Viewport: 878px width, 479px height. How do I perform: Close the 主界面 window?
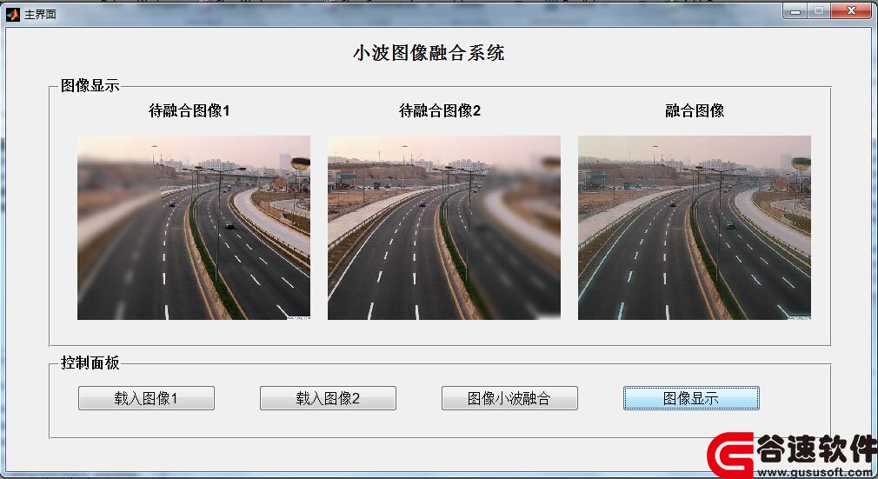852,11
